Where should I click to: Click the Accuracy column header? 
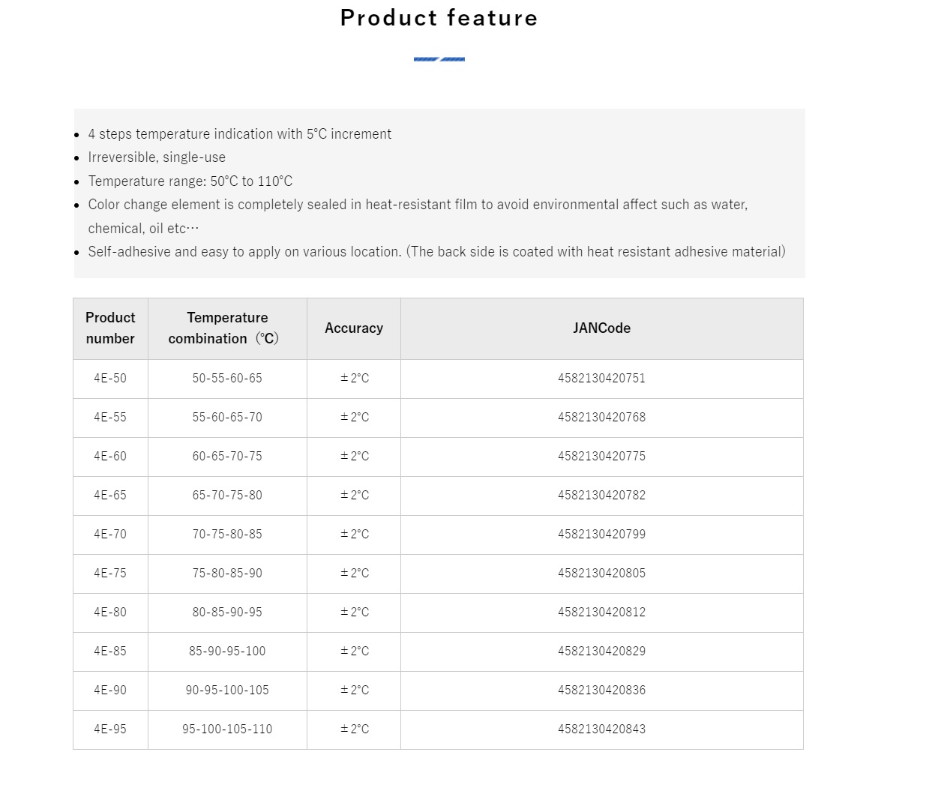pyautogui.click(x=354, y=328)
